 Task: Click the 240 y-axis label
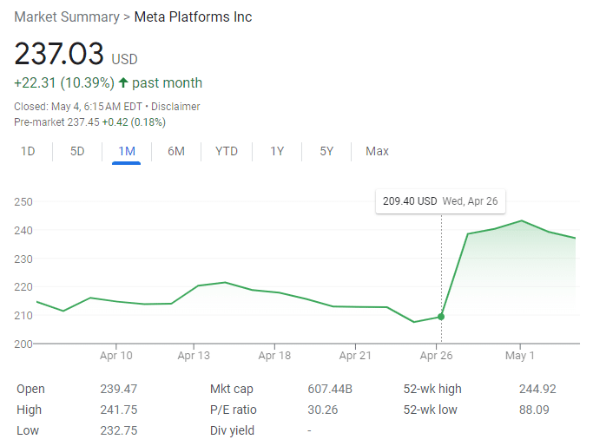coord(23,230)
